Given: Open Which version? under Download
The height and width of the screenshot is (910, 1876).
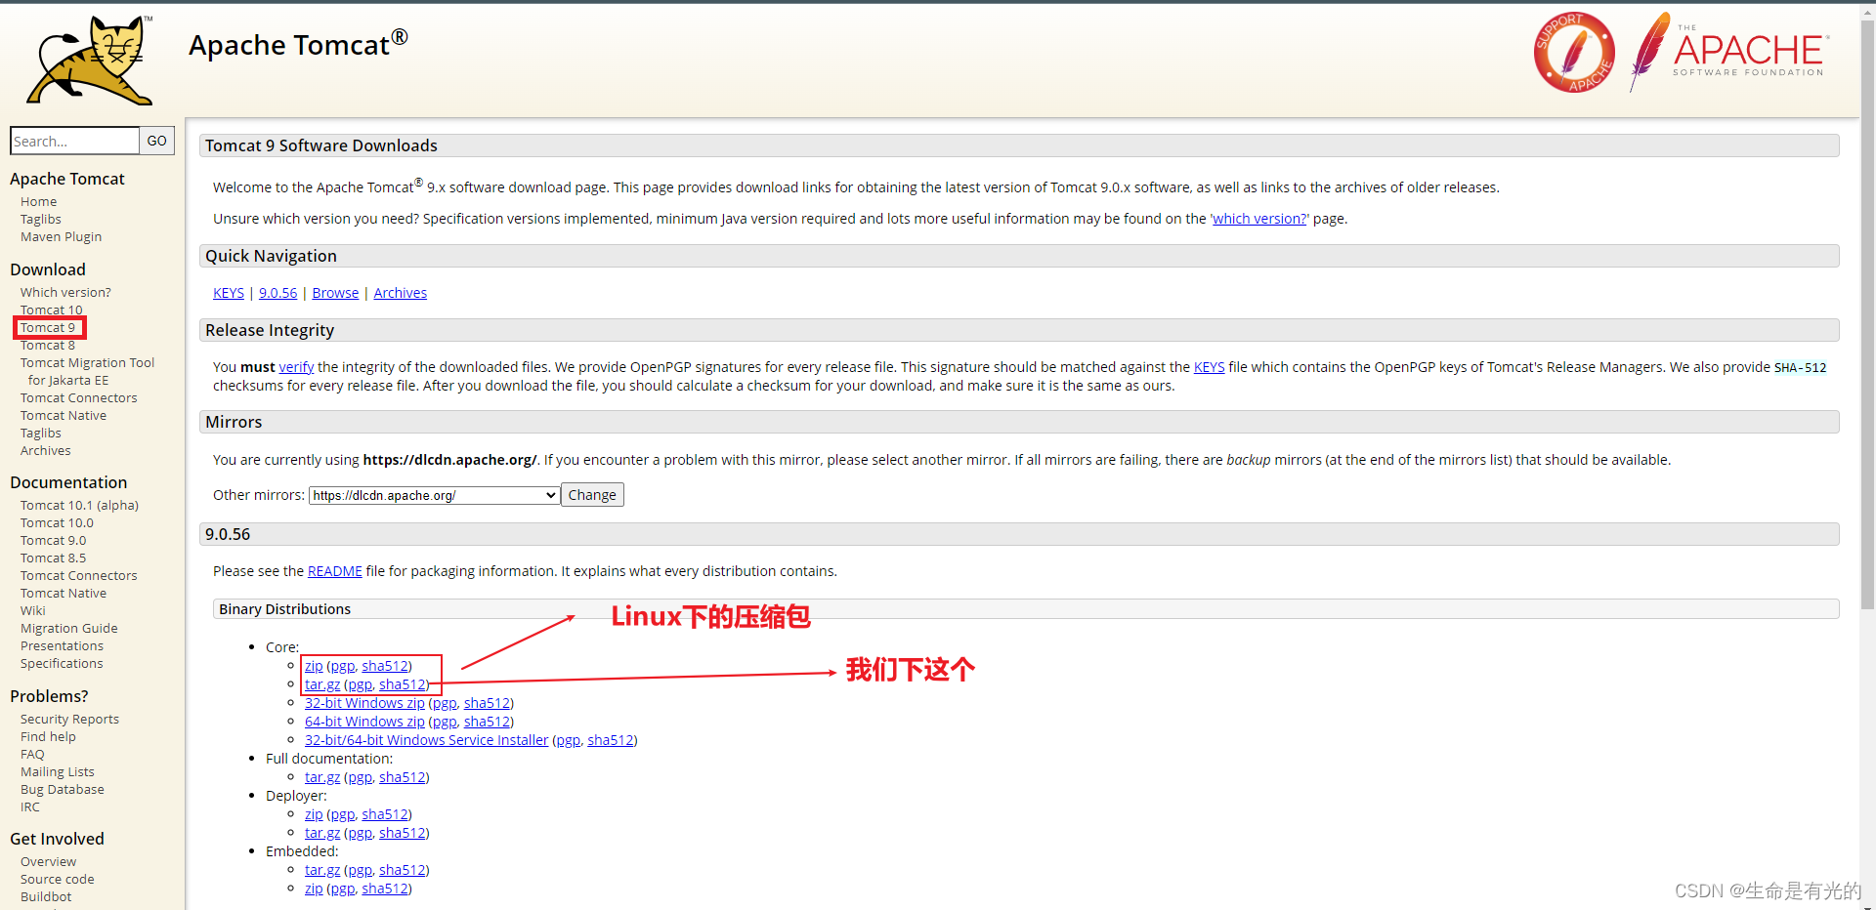Looking at the screenshot, I should (x=65, y=292).
